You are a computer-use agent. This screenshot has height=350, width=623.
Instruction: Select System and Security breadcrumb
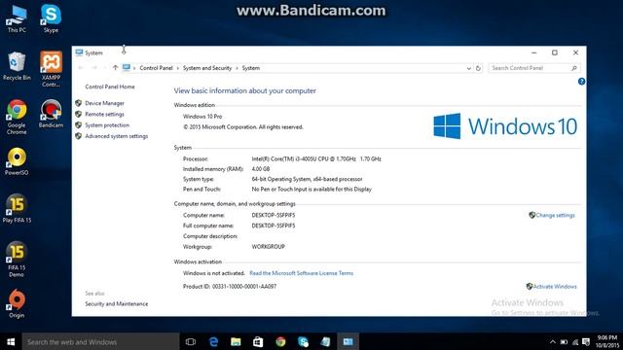point(207,68)
